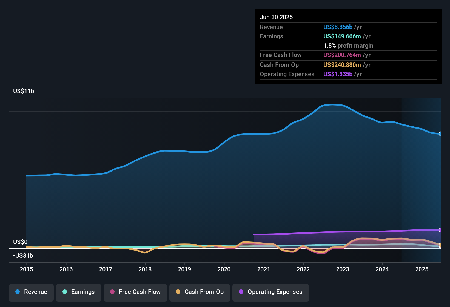This screenshot has height=307, width=450.
Task: Expand the Operating Expenses row in tooltip
Action: coord(287,74)
